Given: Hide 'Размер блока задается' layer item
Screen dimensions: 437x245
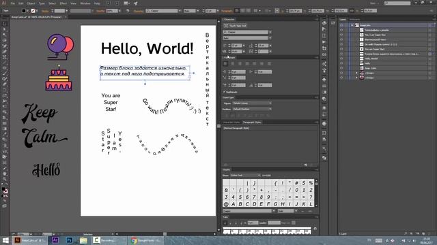Looking at the screenshot, I should (x=341, y=54).
